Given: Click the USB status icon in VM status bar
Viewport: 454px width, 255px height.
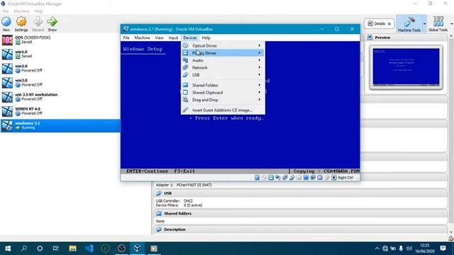Looking at the screenshot, I should coord(292,178).
